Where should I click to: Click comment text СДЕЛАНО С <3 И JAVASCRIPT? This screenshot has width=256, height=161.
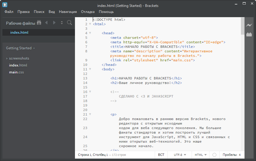146,96
